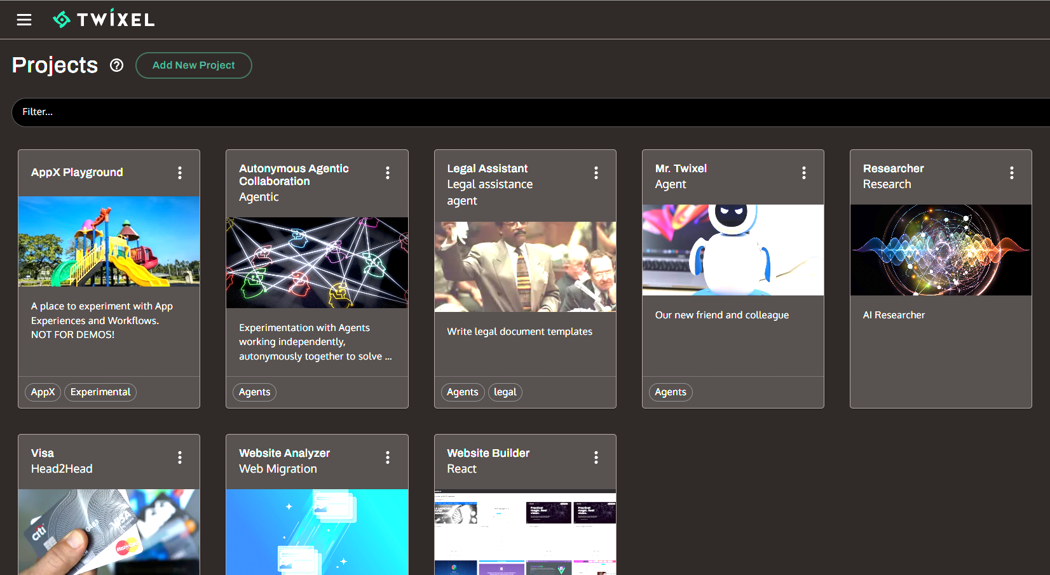Image resolution: width=1050 pixels, height=575 pixels.
Task: Click the Twixel diamond logo icon
Action: 62,19
